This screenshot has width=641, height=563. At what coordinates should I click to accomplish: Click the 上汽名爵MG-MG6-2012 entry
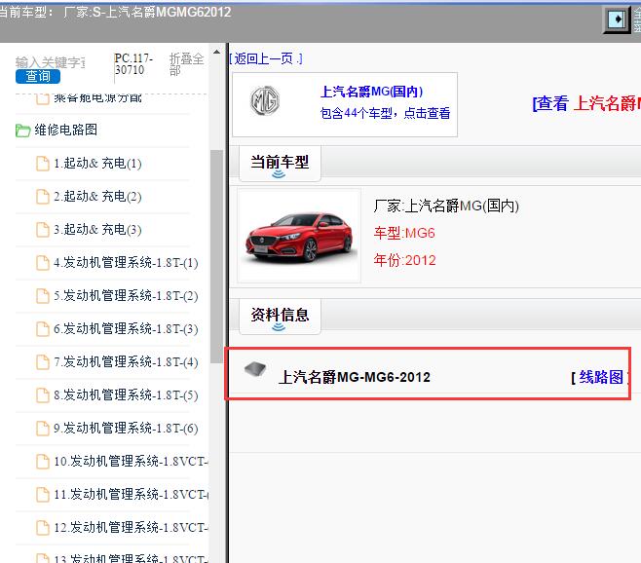coord(354,377)
